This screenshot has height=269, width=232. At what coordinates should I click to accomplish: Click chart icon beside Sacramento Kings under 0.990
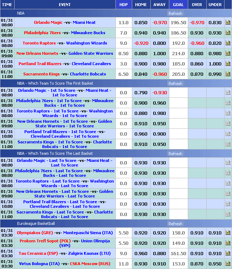click(228, 74)
